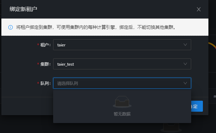Click the 绑定新租户 dialog title
Image resolution: width=216 pixels, height=133 pixels.
23,9
